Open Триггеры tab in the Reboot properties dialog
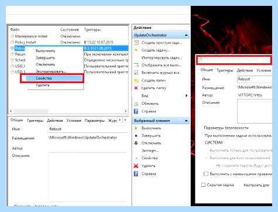This screenshot has height=212, width=278. [225, 70]
